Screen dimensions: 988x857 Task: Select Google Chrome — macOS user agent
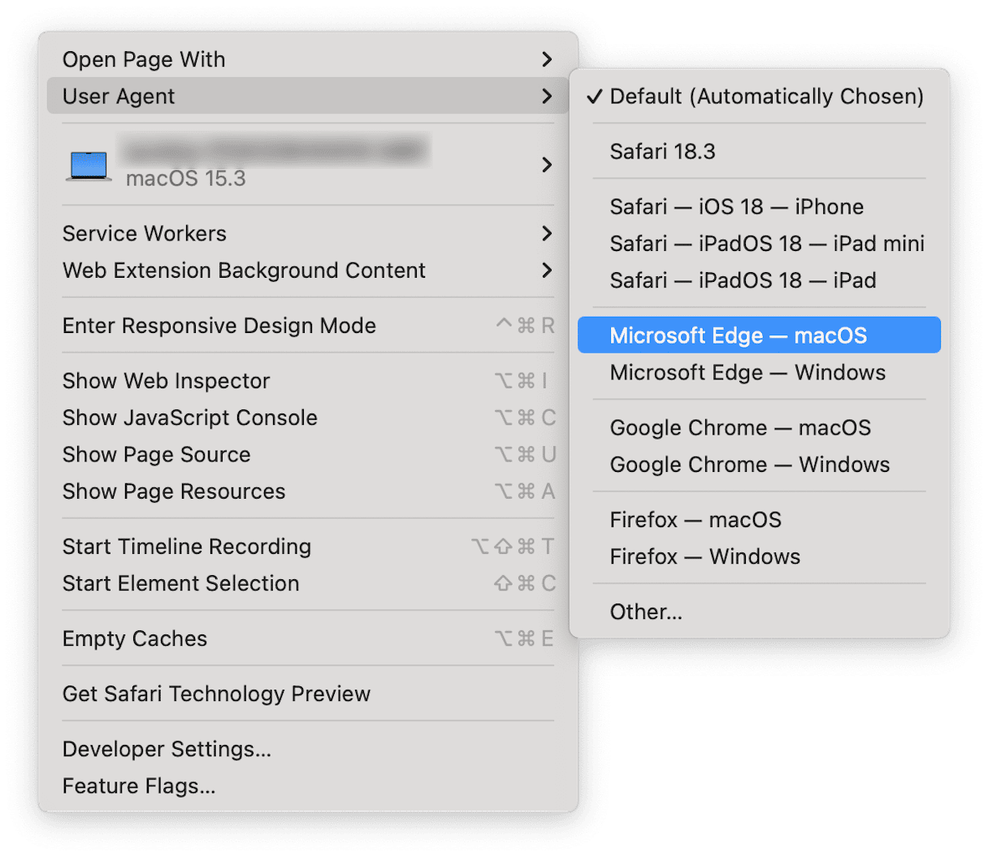[759, 427]
